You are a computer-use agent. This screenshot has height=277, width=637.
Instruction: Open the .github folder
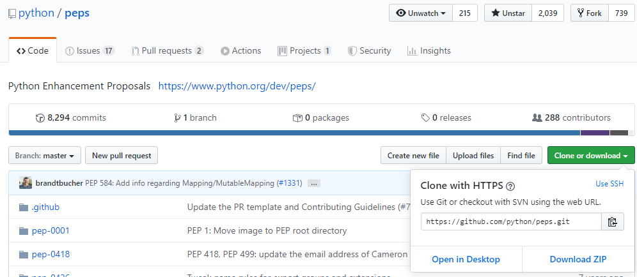tap(45, 207)
